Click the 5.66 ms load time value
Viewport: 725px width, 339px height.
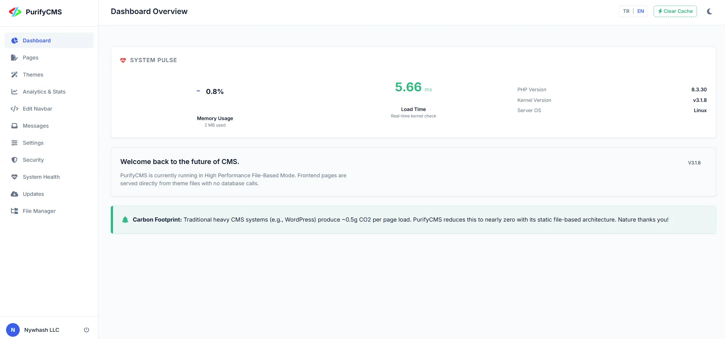(x=414, y=87)
